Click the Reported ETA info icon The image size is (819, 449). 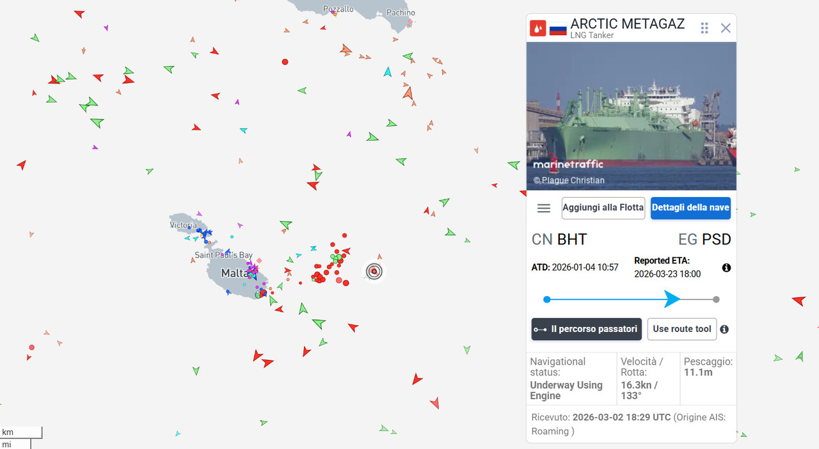click(726, 268)
